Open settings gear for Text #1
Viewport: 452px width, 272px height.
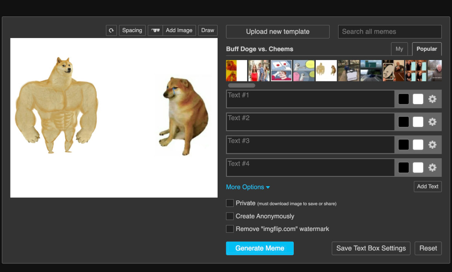432,99
